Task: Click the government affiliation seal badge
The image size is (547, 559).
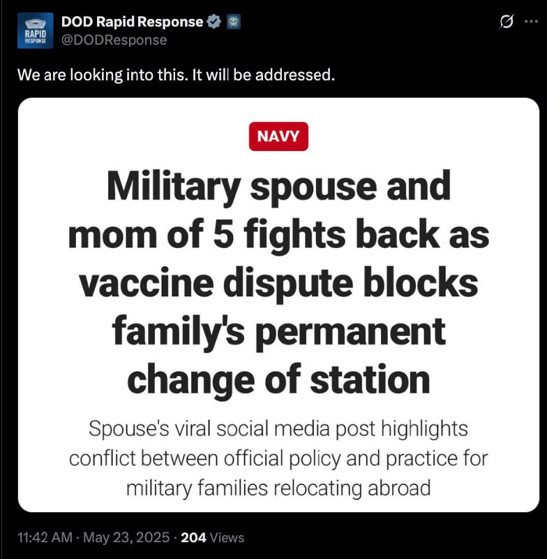Action: coord(234,22)
